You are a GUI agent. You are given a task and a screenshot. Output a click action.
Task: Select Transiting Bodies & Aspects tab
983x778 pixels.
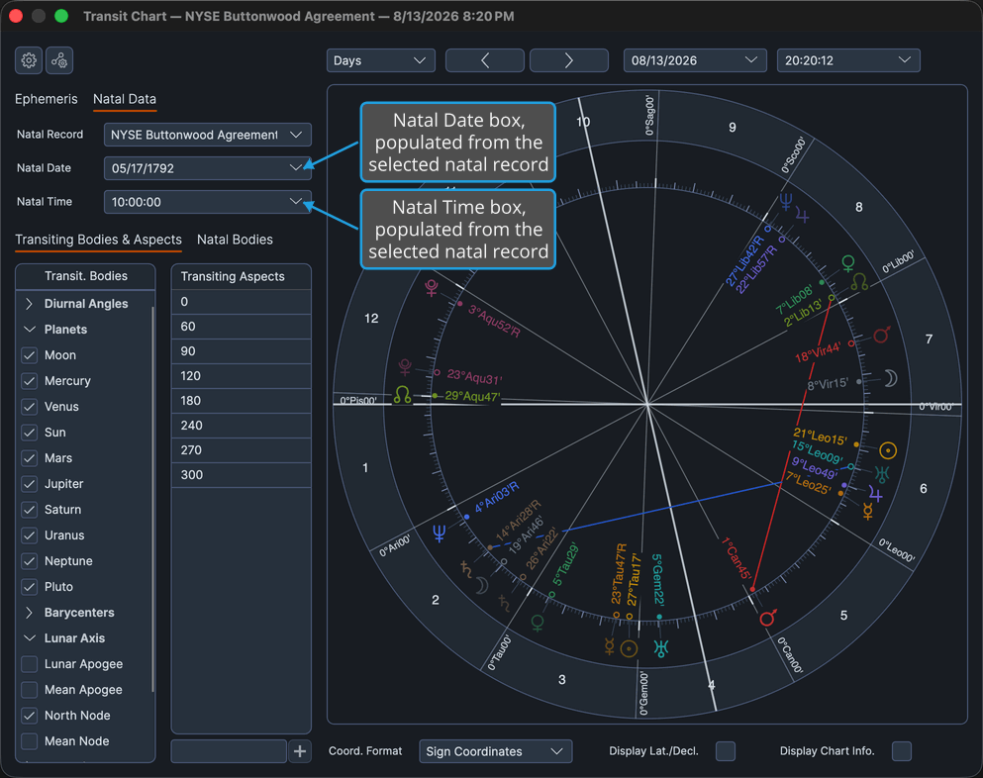coord(98,240)
